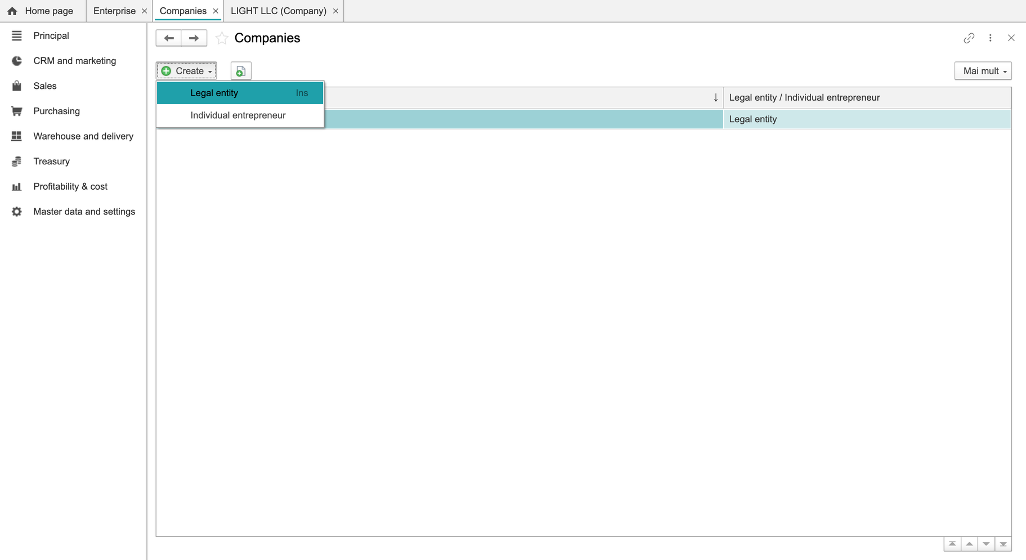Choose Individual entrepreneur from Create menu
1026x560 pixels.
tap(240, 115)
